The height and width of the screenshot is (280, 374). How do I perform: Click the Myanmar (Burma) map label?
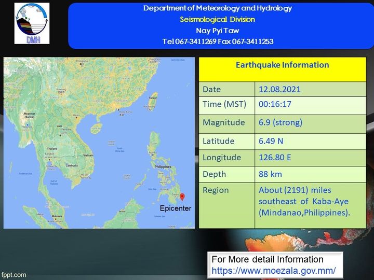(x=30, y=115)
